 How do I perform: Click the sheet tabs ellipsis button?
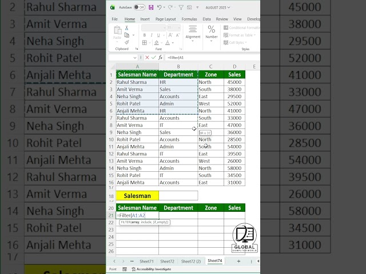click(x=132, y=261)
